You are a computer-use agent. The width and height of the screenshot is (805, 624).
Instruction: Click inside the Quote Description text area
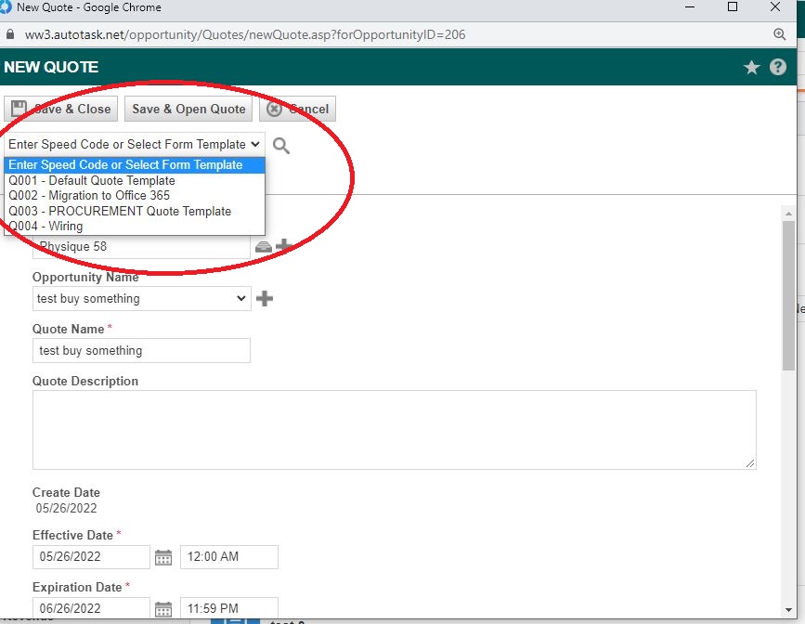coord(394,429)
